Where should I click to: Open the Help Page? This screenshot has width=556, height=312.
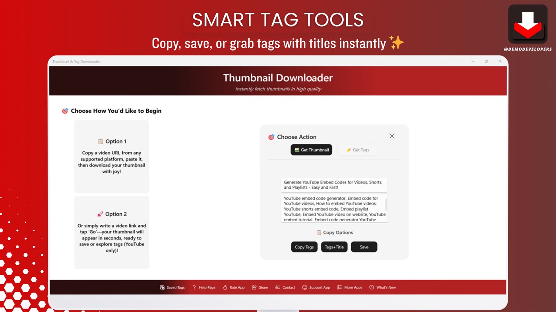tap(203, 287)
